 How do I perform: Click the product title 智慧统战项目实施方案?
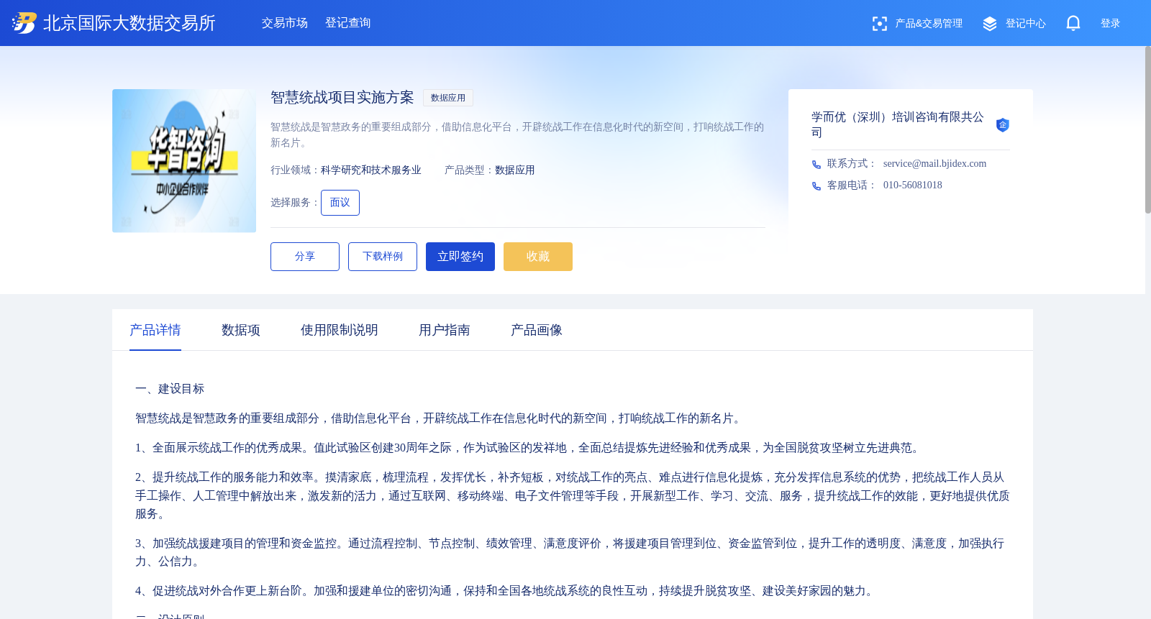coord(342,98)
